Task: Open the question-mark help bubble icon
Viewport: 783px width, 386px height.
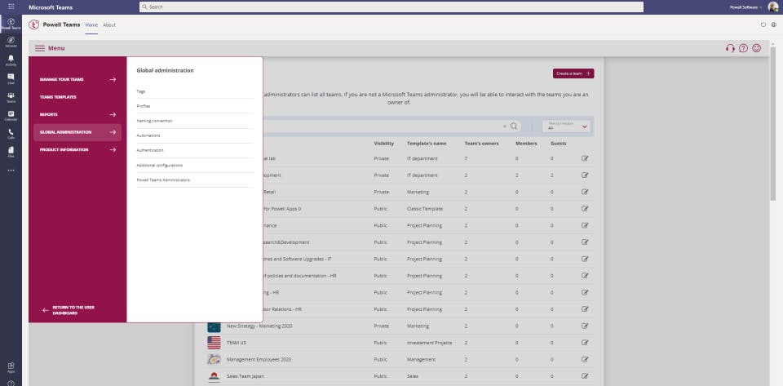Action: click(744, 48)
